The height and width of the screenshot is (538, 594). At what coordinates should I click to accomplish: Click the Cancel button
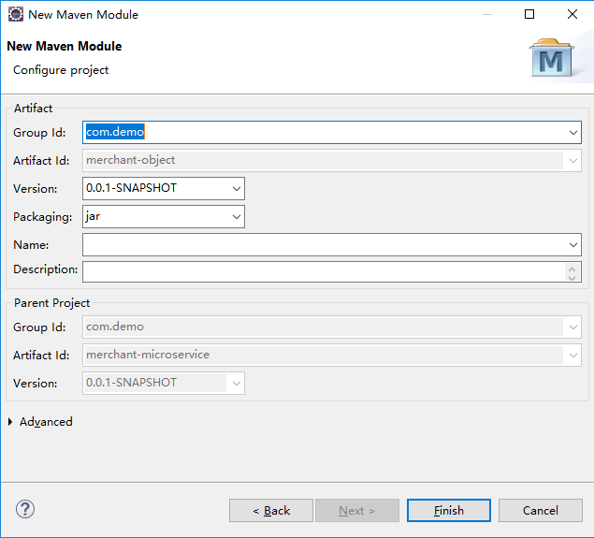coord(540,510)
